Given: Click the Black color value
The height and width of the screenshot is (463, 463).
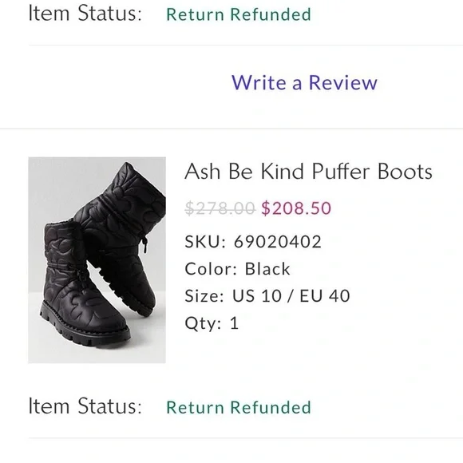Looking at the screenshot, I should pyautogui.click(x=267, y=269).
